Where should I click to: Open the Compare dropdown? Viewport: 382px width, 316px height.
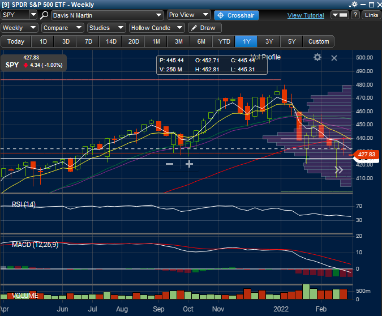[63, 28]
